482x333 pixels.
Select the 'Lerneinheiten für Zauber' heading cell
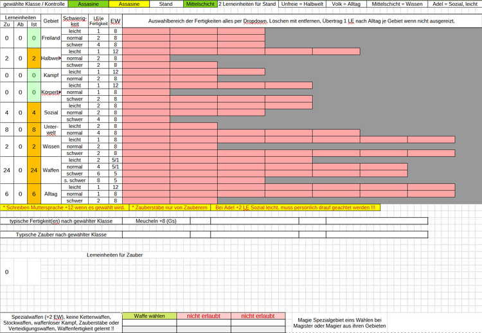[x=115, y=255]
